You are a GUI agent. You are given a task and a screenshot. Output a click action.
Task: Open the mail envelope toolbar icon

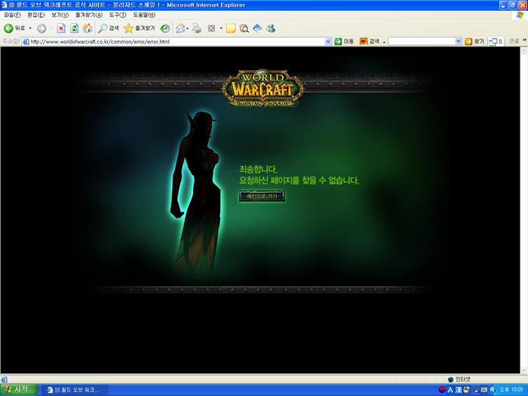tap(180, 29)
